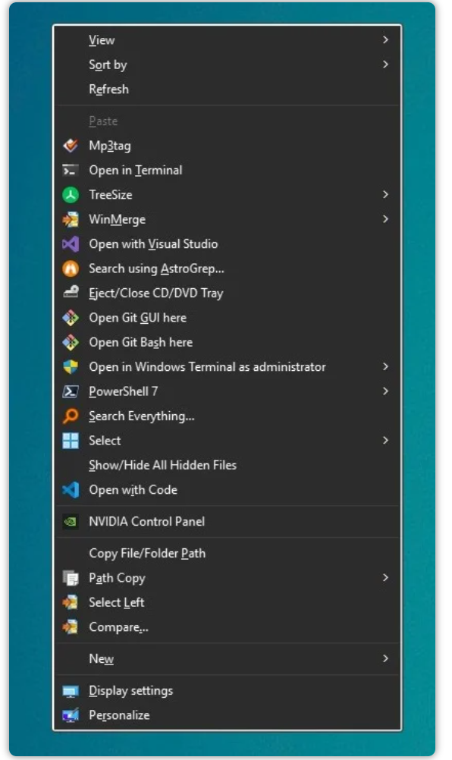Choose Copy File/Folder Path
The width and height of the screenshot is (452, 760).
[x=147, y=554]
